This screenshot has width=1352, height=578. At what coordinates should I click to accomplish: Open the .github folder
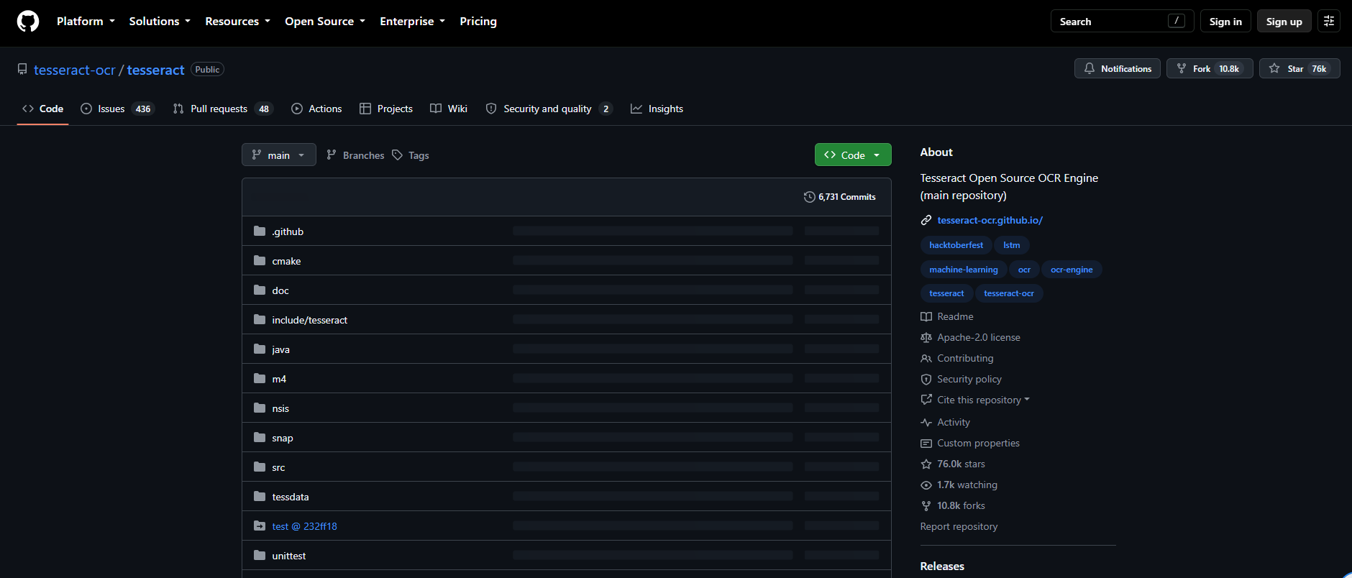point(288,231)
